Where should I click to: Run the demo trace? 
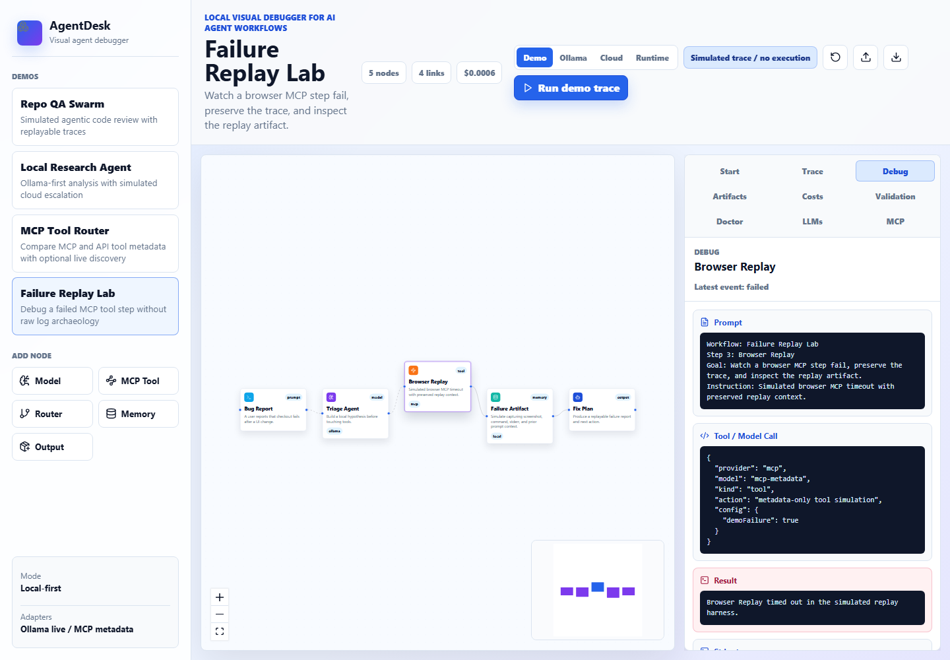click(x=571, y=88)
